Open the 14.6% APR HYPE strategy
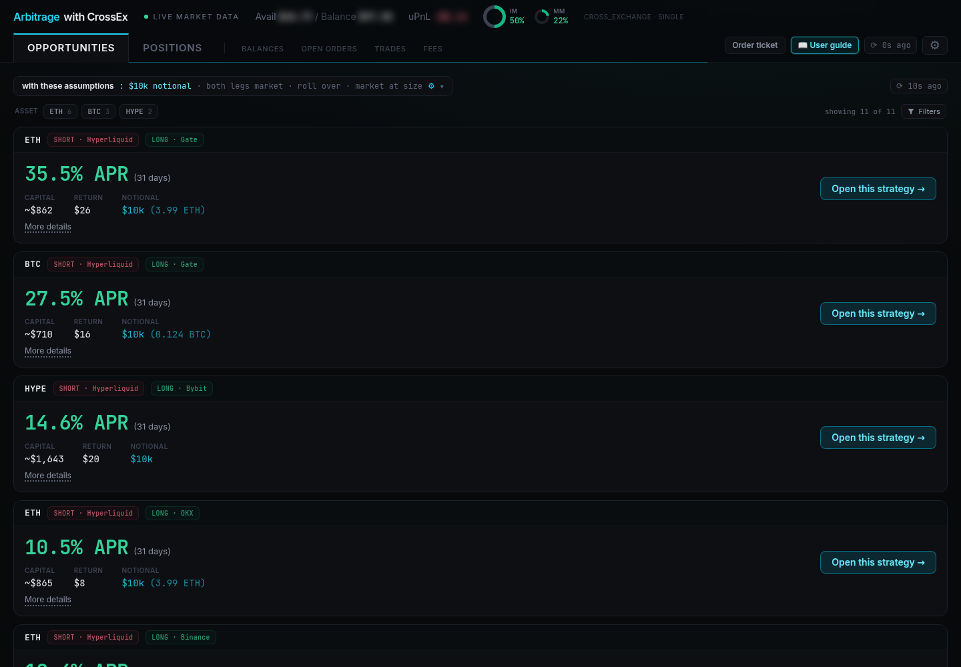 [x=878, y=438]
